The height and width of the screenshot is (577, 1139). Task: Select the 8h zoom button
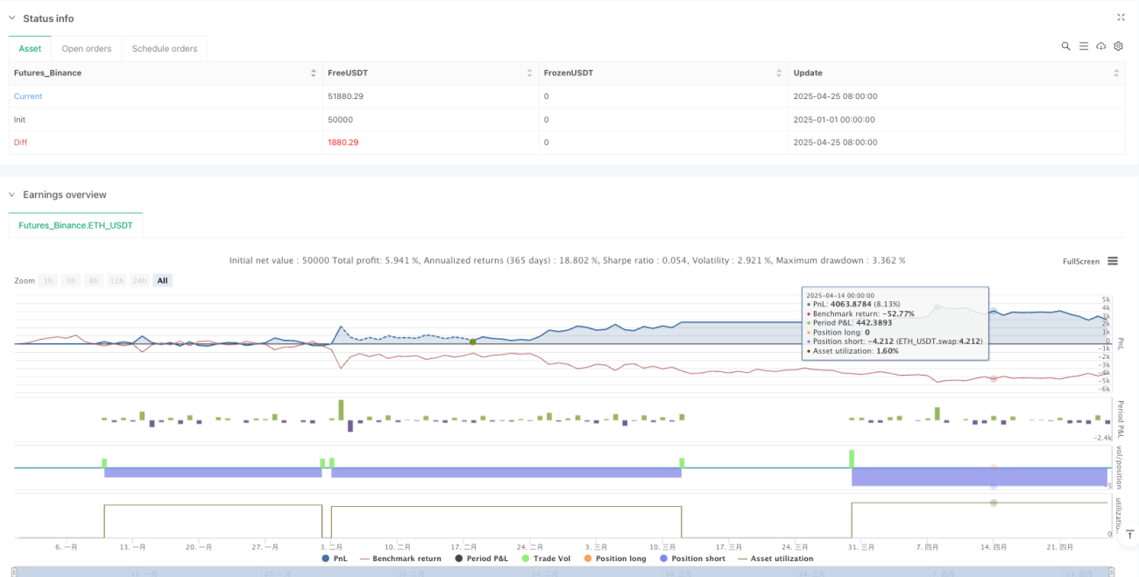pyautogui.click(x=94, y=280)
